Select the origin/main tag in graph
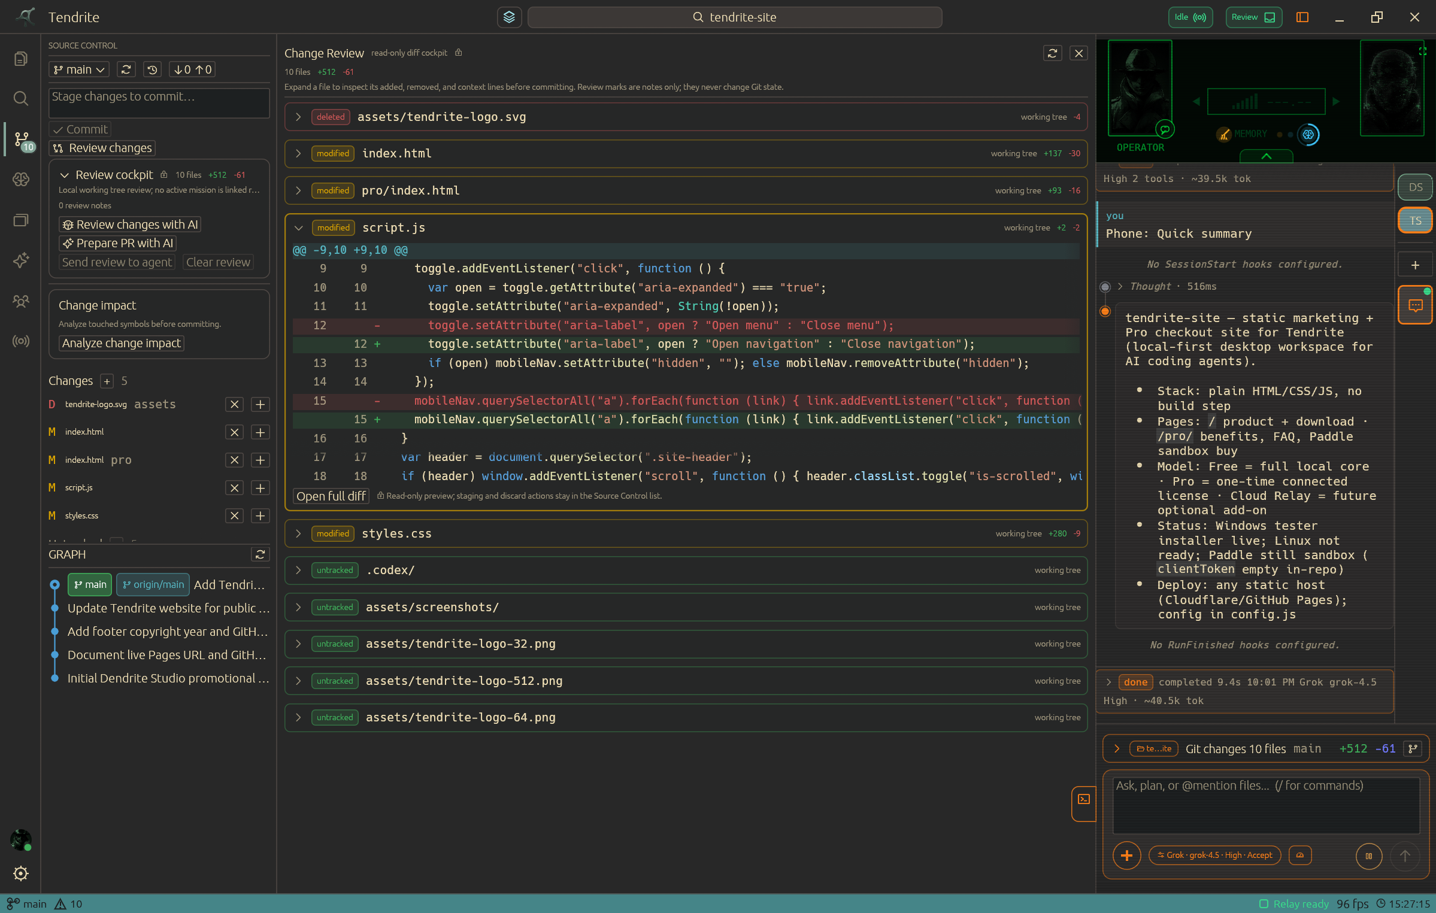 pos(153,585)
